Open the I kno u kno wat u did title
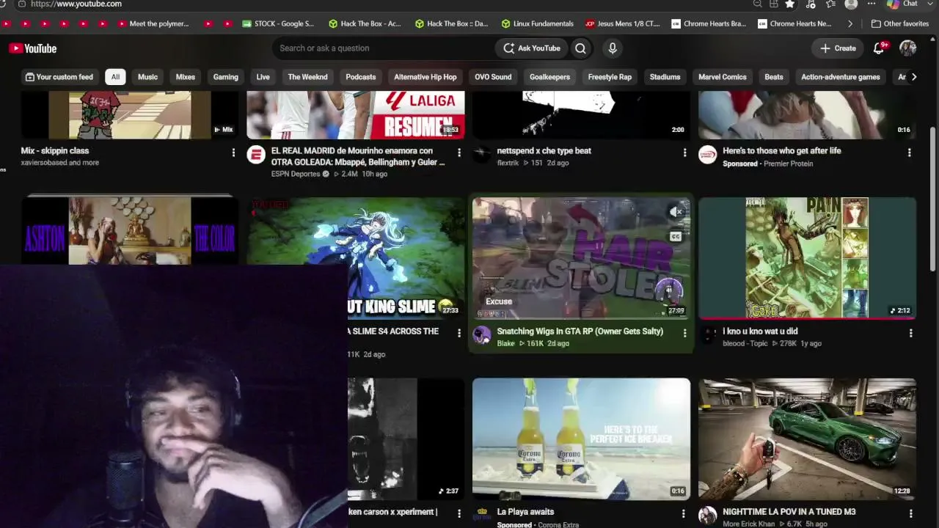This screenshot has height=528, width=939. click(760, 331)
